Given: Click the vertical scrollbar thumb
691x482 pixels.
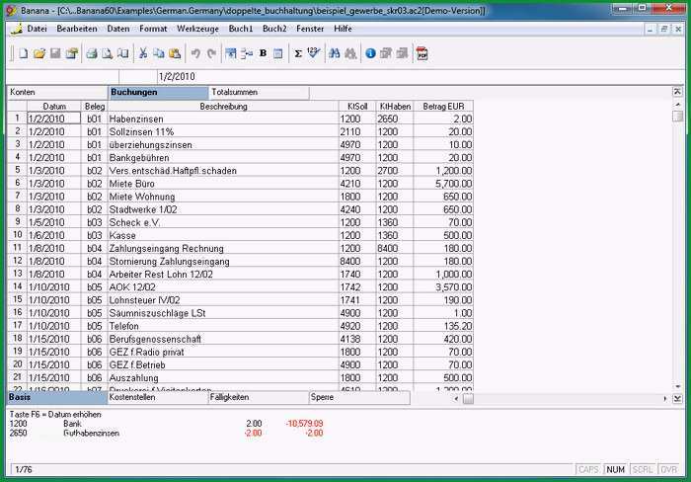Looking at the screenshot, I should (x=677, y=117).
